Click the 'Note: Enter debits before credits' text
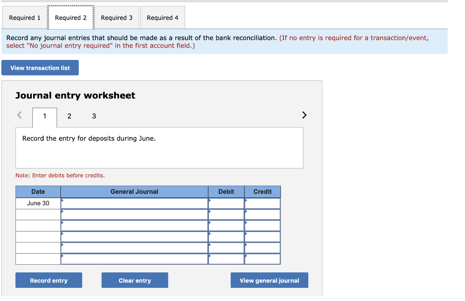The width and height of the screenshot is (465, 301). [60, 176]
